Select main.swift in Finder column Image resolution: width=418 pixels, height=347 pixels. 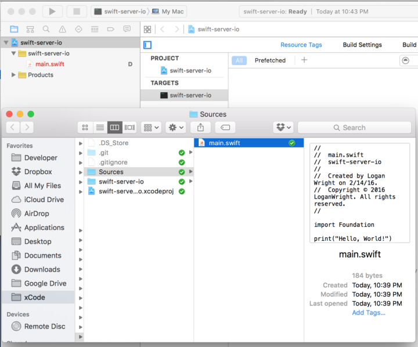(248, 143)
